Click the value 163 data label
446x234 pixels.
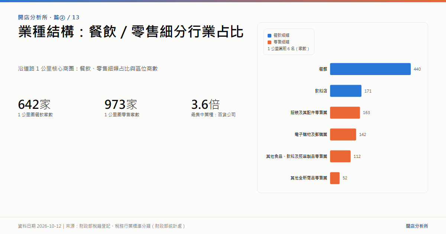coord(366,113)
